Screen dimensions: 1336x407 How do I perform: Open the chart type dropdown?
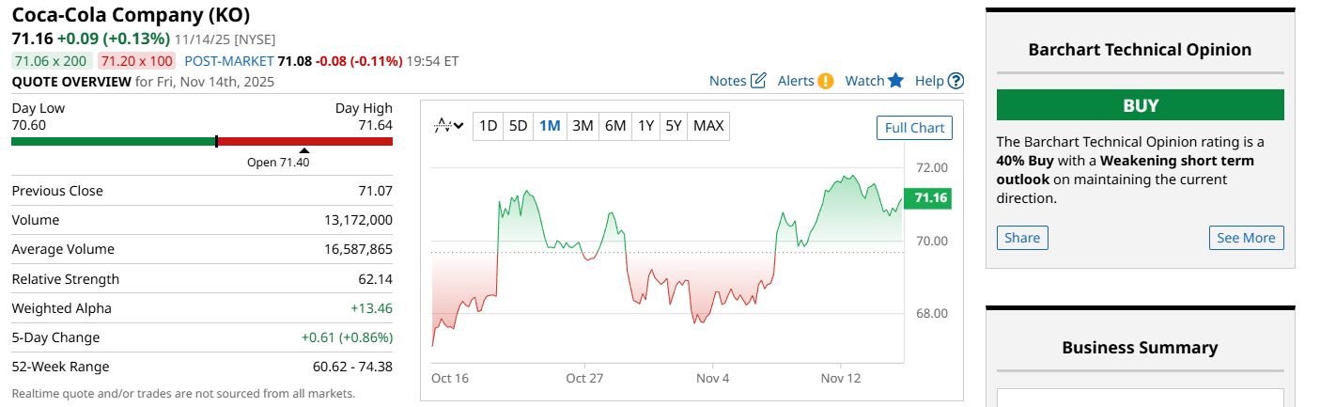[449, 126]
